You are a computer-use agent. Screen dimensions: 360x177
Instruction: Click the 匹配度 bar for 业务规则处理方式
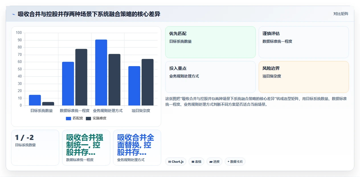click(x=101, y=72)
